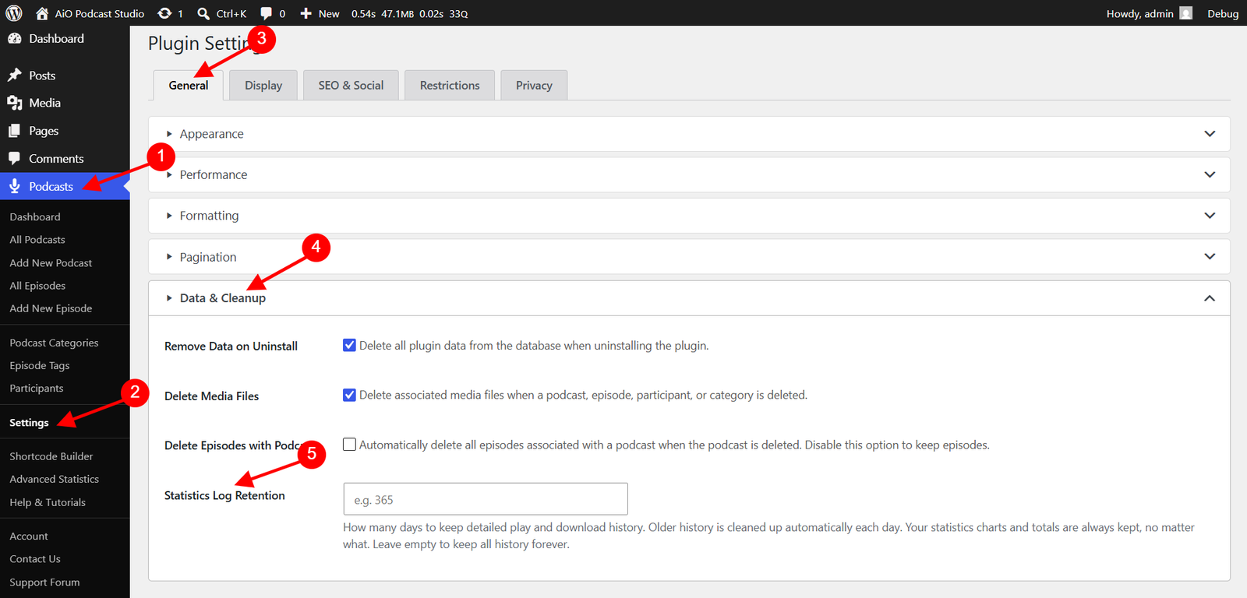Click the updates refresh icon
This screenshot has height=598, width=1247.
[164, 13]
